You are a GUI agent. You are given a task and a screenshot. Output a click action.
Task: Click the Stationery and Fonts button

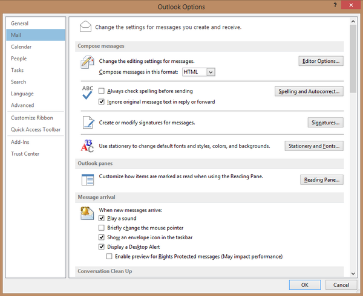[x=314, y=146]
